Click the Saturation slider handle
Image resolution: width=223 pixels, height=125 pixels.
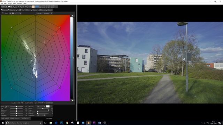17,115
